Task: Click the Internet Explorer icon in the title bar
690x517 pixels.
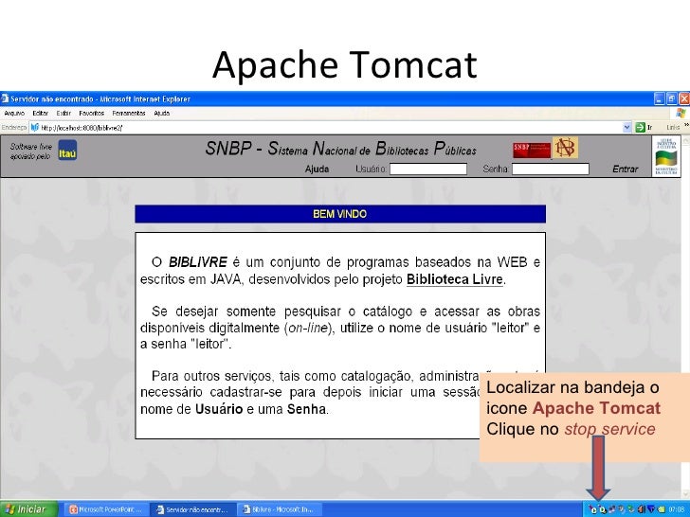Action: click(x=5, y=98)
